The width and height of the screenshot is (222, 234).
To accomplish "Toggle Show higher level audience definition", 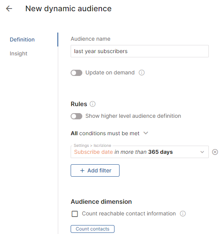I will pos(76,116).
